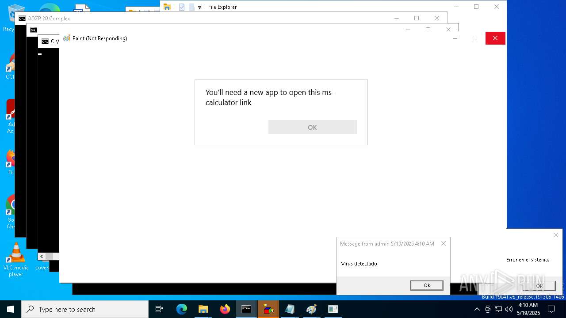Open the volume control tray icon
566x318 pixels.
click(x=509, y=309)
